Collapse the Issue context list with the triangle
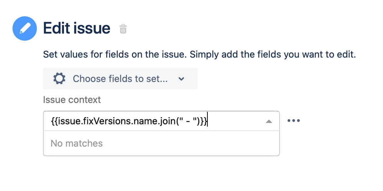Screen dimensions: 383x191 click(269, 122)
